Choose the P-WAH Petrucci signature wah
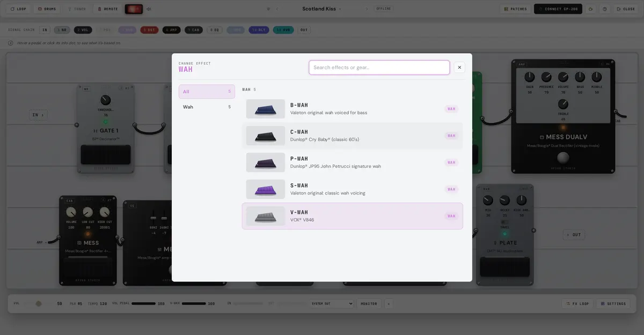Viewport: 644px width, 335px height. (352, 162)
